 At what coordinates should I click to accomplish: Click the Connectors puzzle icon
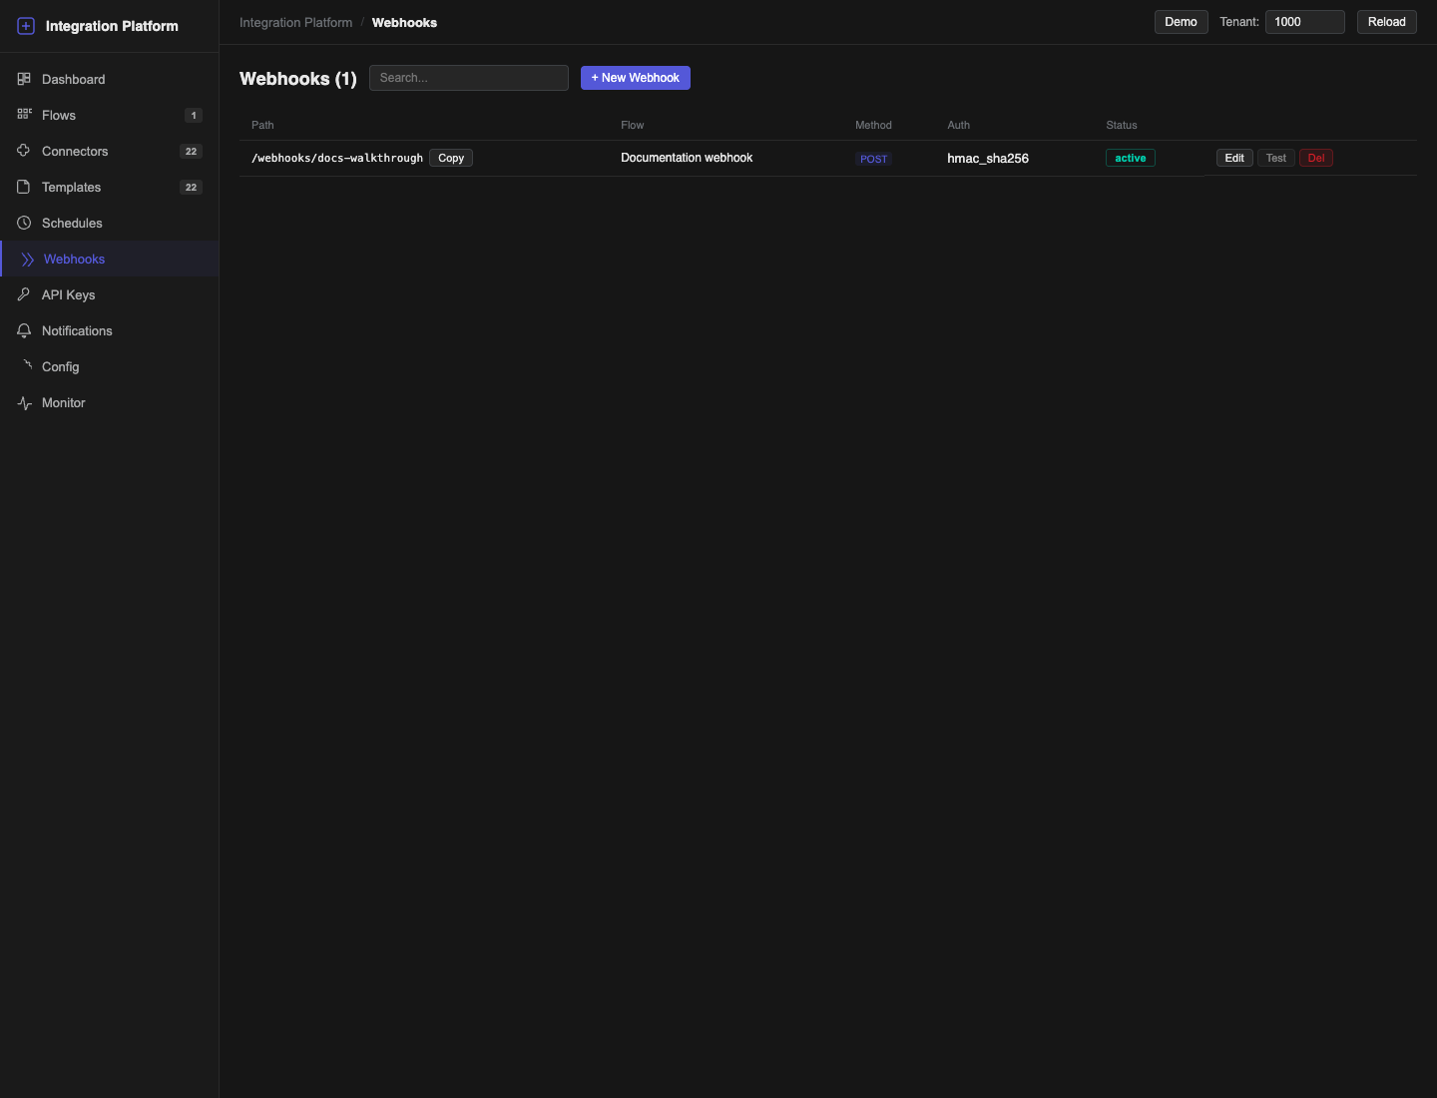pyautogui.click(x=24, y=151)
